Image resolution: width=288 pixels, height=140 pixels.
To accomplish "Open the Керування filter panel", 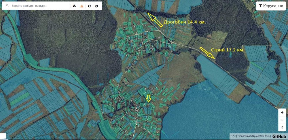I will pyautogui.click(x=271, y=6).
